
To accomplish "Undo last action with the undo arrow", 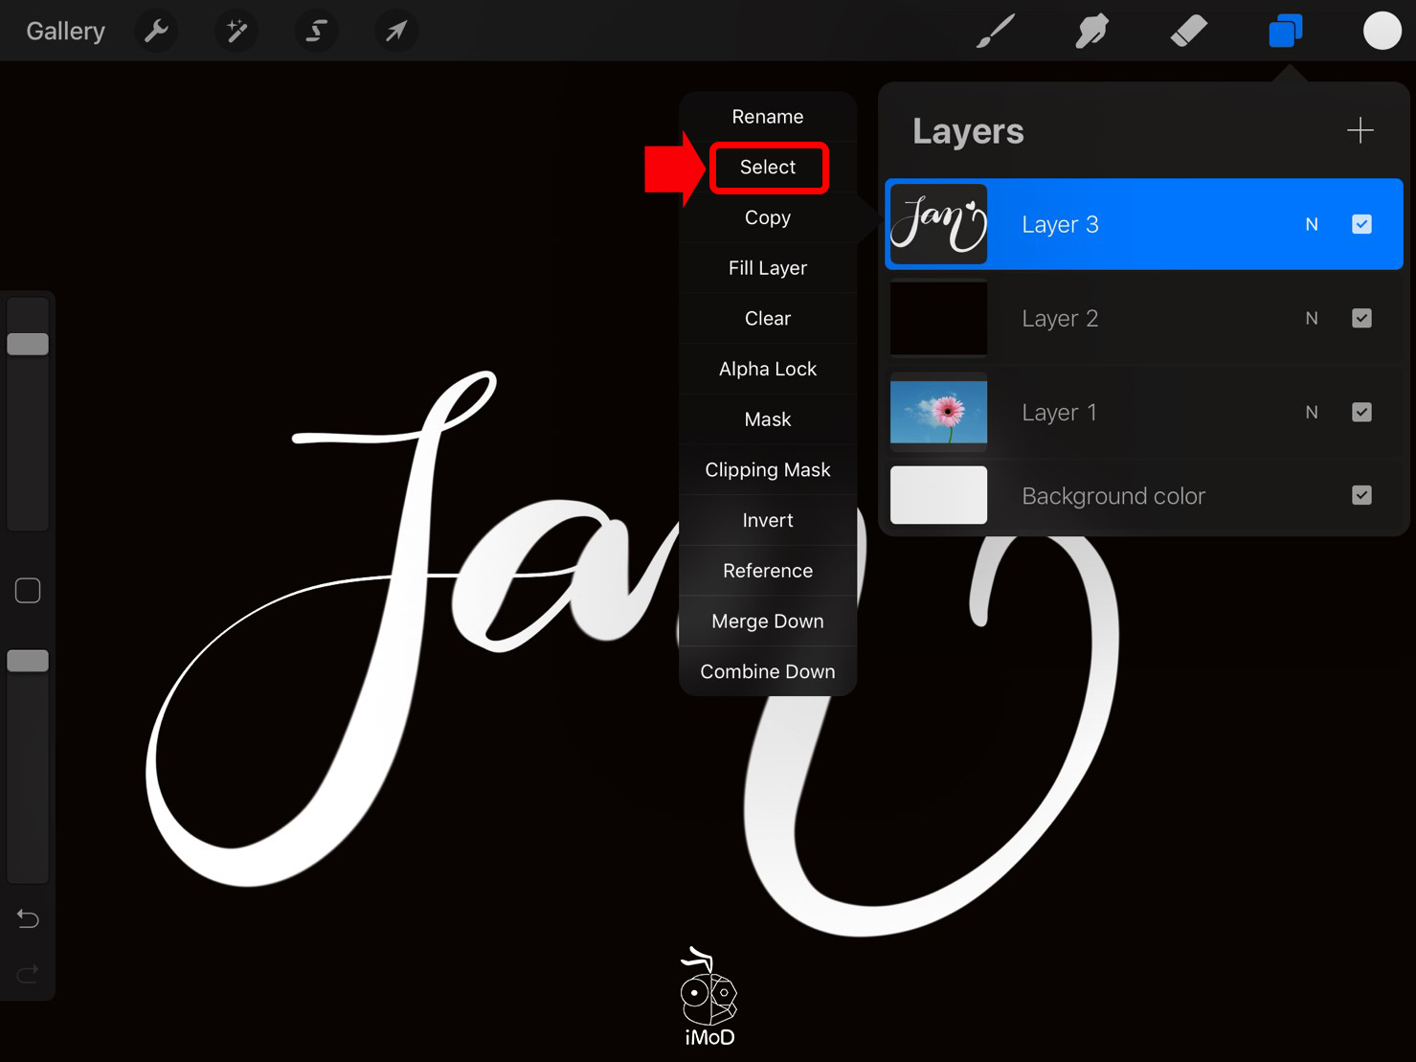I will coord(28,919).
